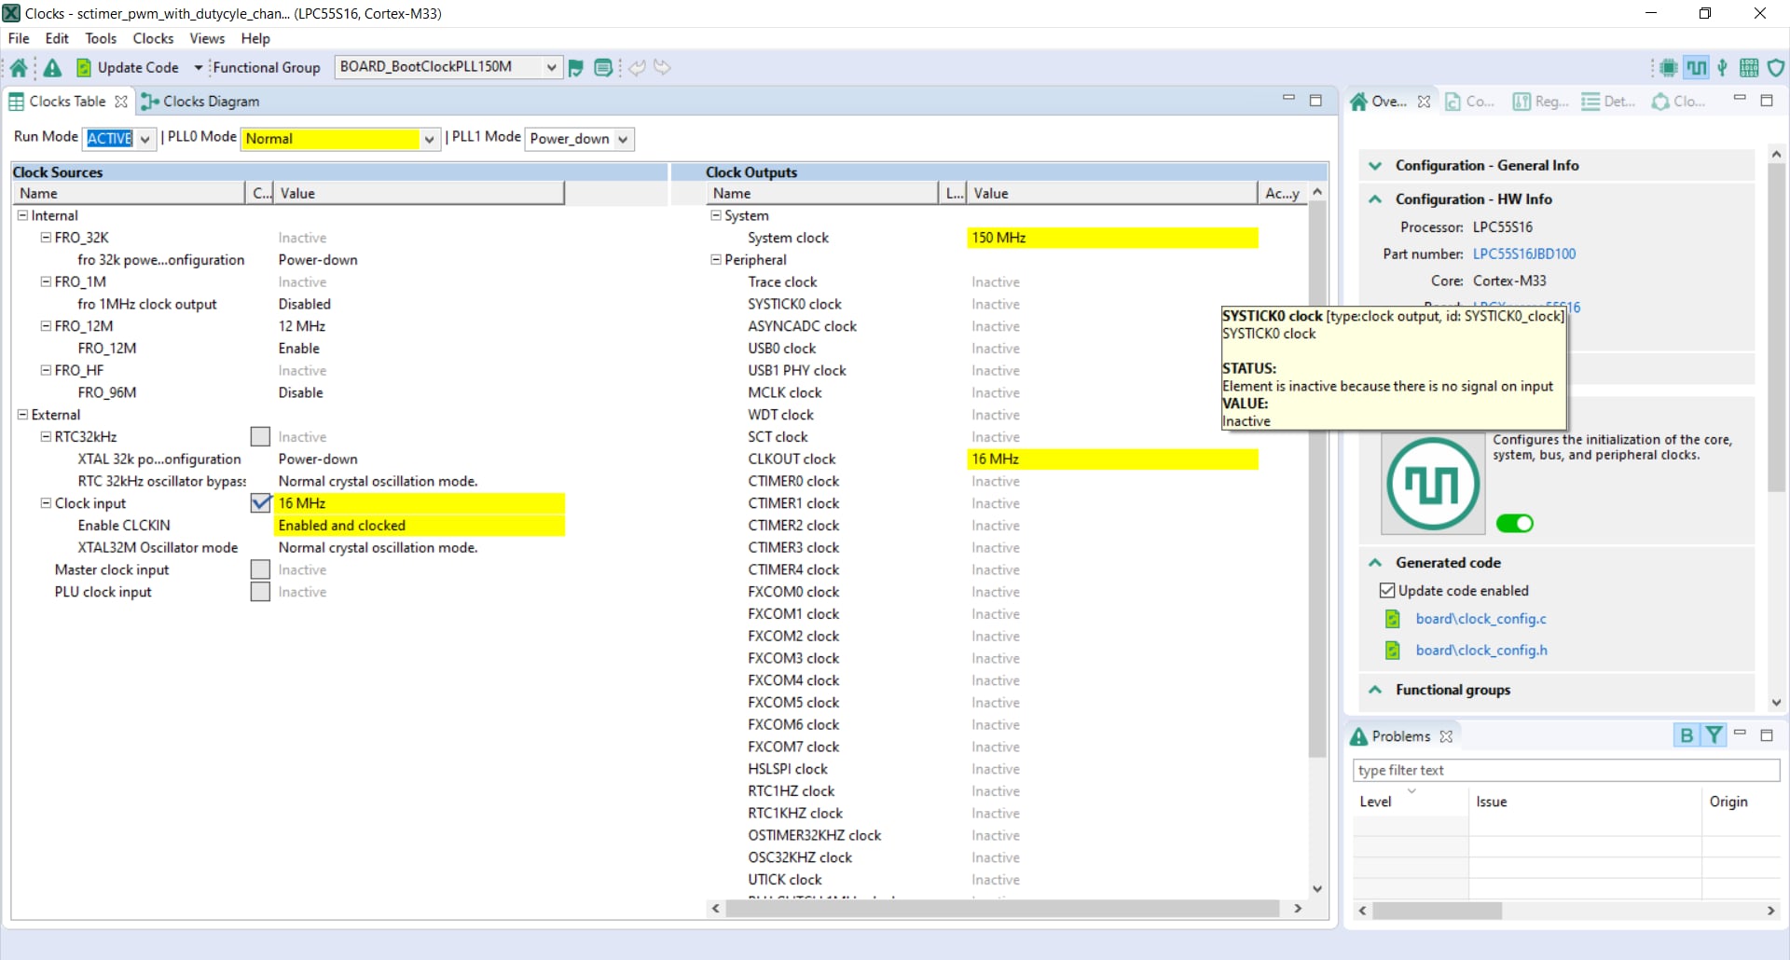
Task: Open LPC55S16JBD100 part number link
Action: [1524, 254]
